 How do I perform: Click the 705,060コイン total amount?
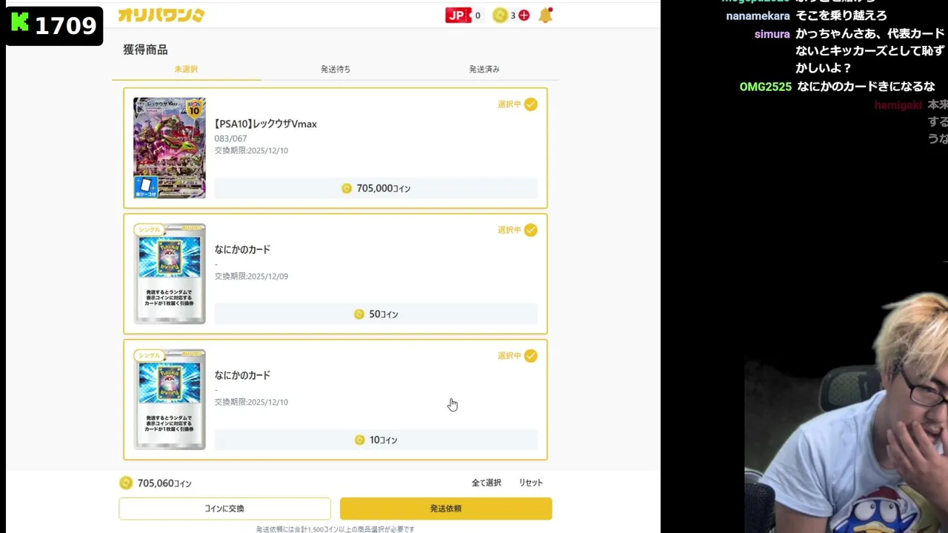(164, 483)
